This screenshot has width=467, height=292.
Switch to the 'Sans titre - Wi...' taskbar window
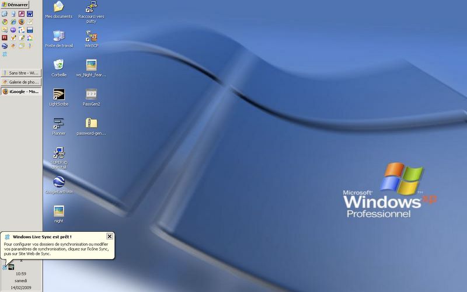tap(21, 73)
